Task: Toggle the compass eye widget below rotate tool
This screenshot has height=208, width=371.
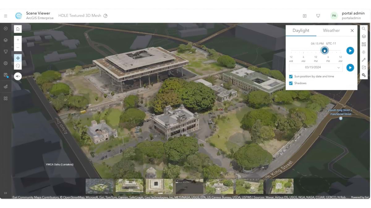Action: [x=18, y=76]
